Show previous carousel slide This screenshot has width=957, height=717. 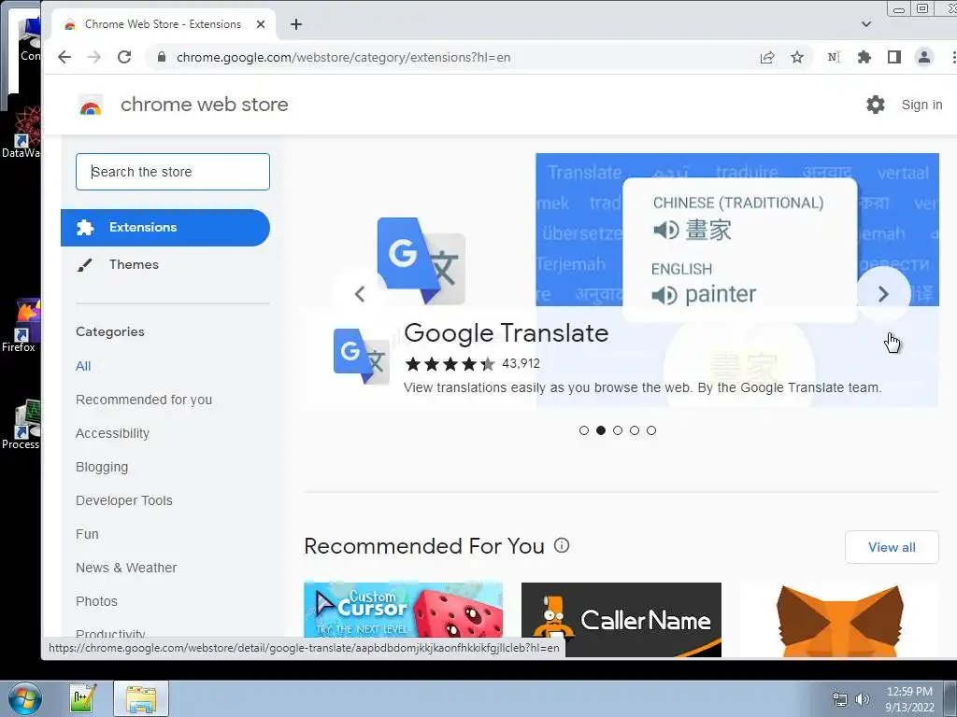tap(360, 294)
